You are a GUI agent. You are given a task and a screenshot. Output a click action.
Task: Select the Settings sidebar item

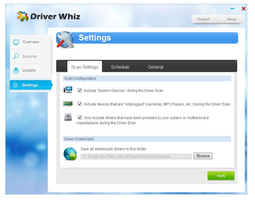point(31,85)
